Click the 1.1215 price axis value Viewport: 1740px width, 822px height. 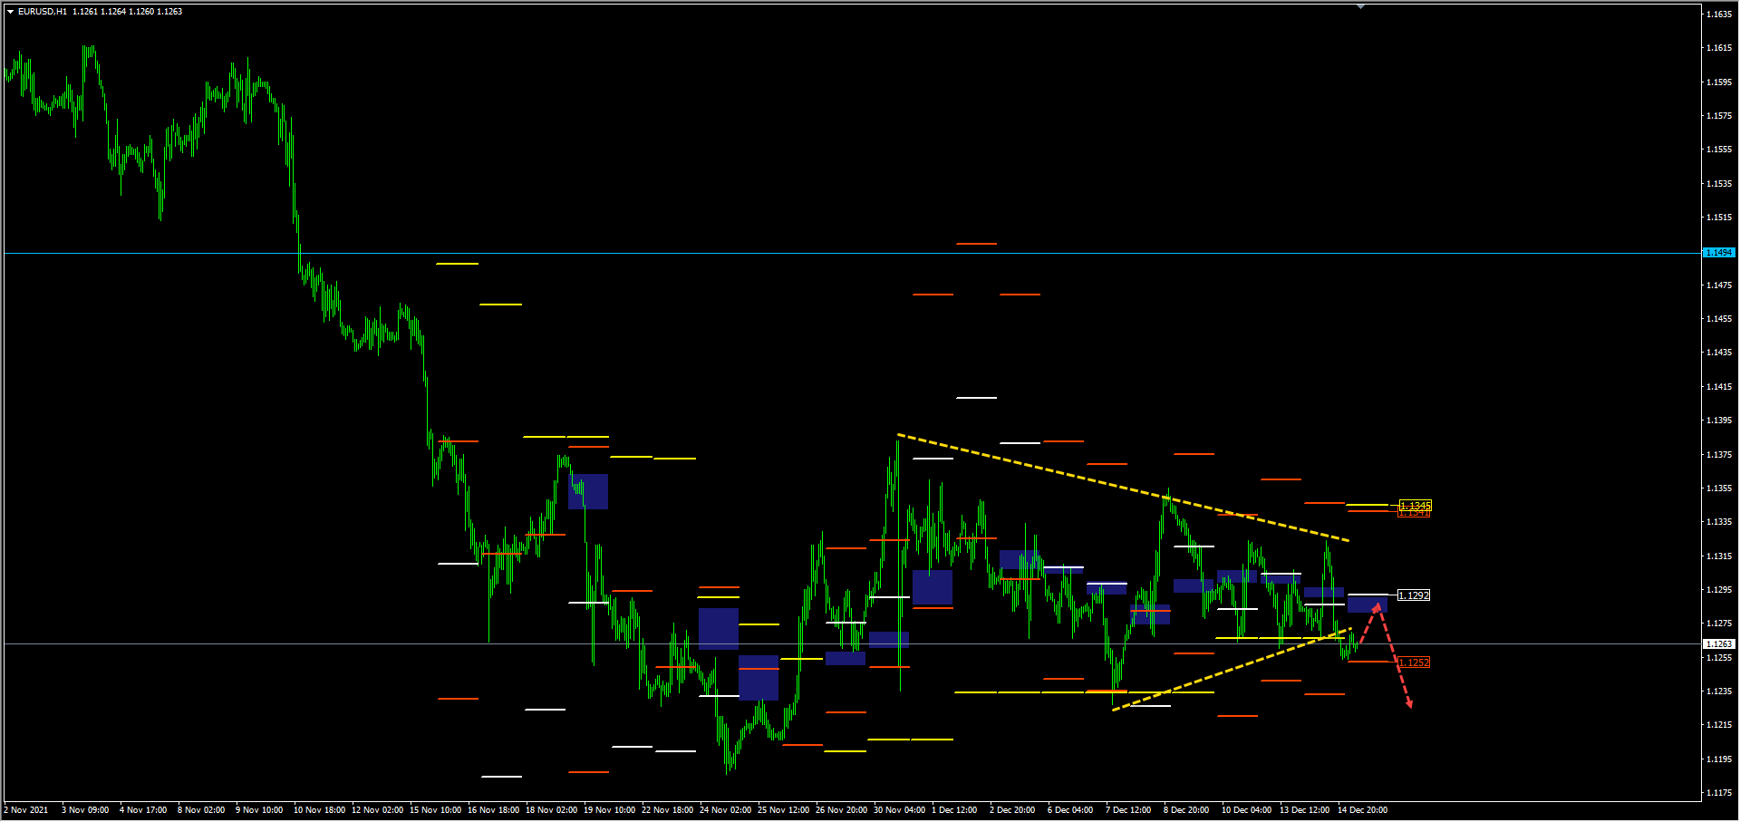pos(1719,725)
